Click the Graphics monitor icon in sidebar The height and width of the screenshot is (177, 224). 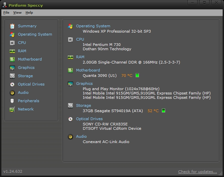[x=12, y=68]
